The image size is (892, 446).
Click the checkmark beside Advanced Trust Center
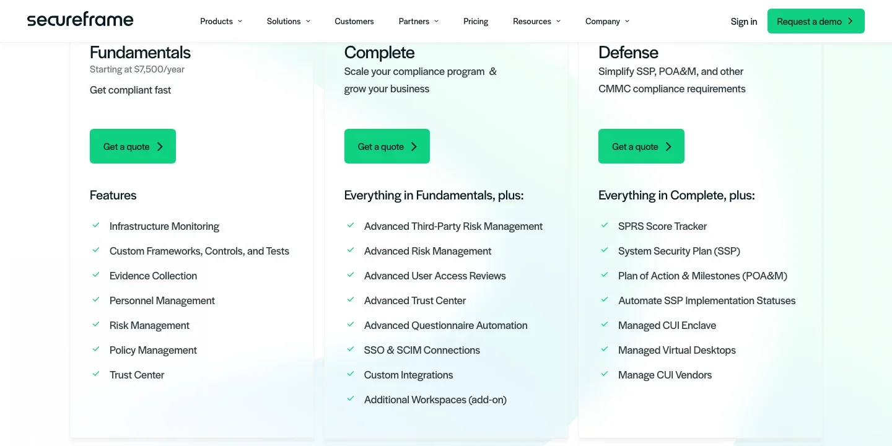point(351,300)
